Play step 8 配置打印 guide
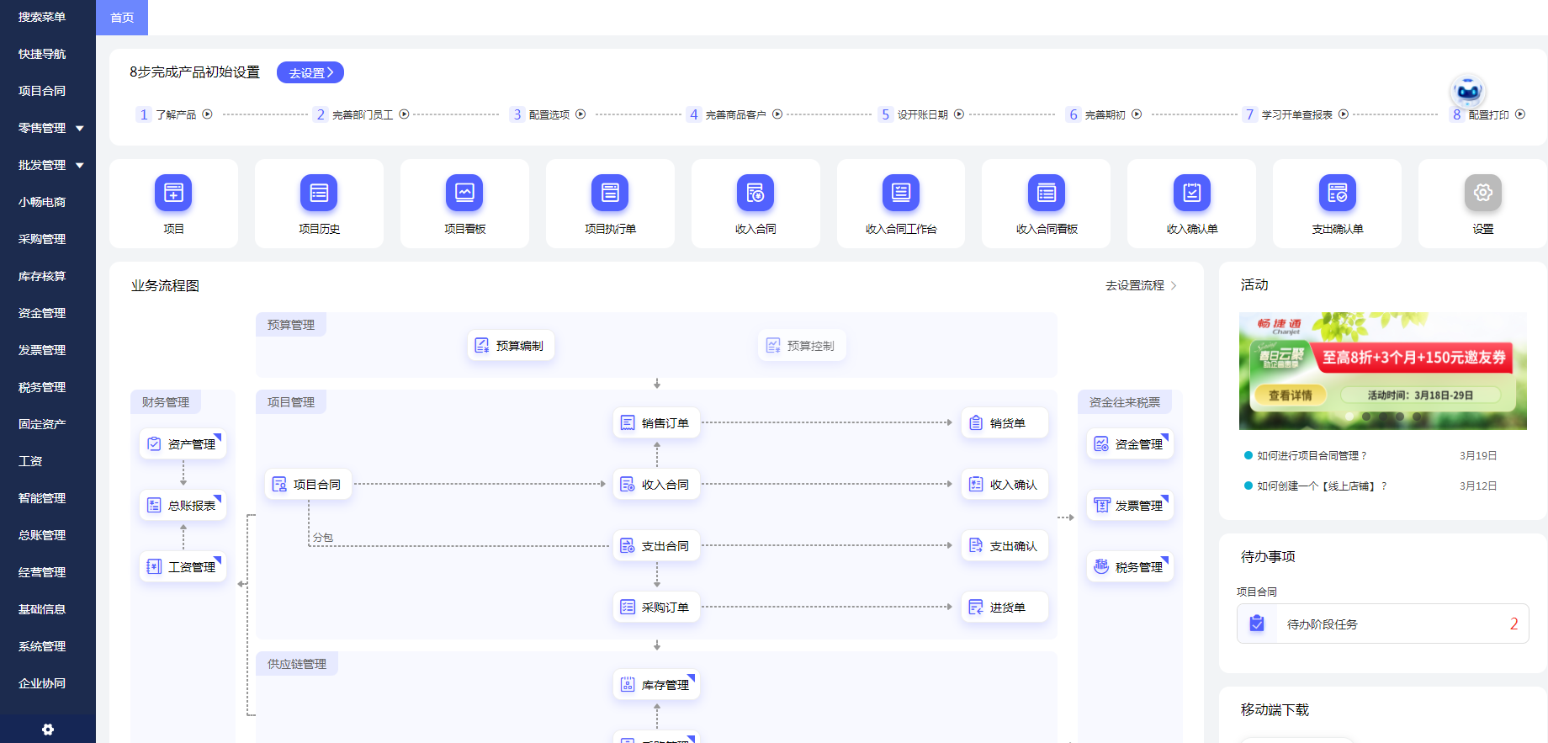This screenshot has height=743, width=1548. pyautogui.click(x=1520, y=114)
